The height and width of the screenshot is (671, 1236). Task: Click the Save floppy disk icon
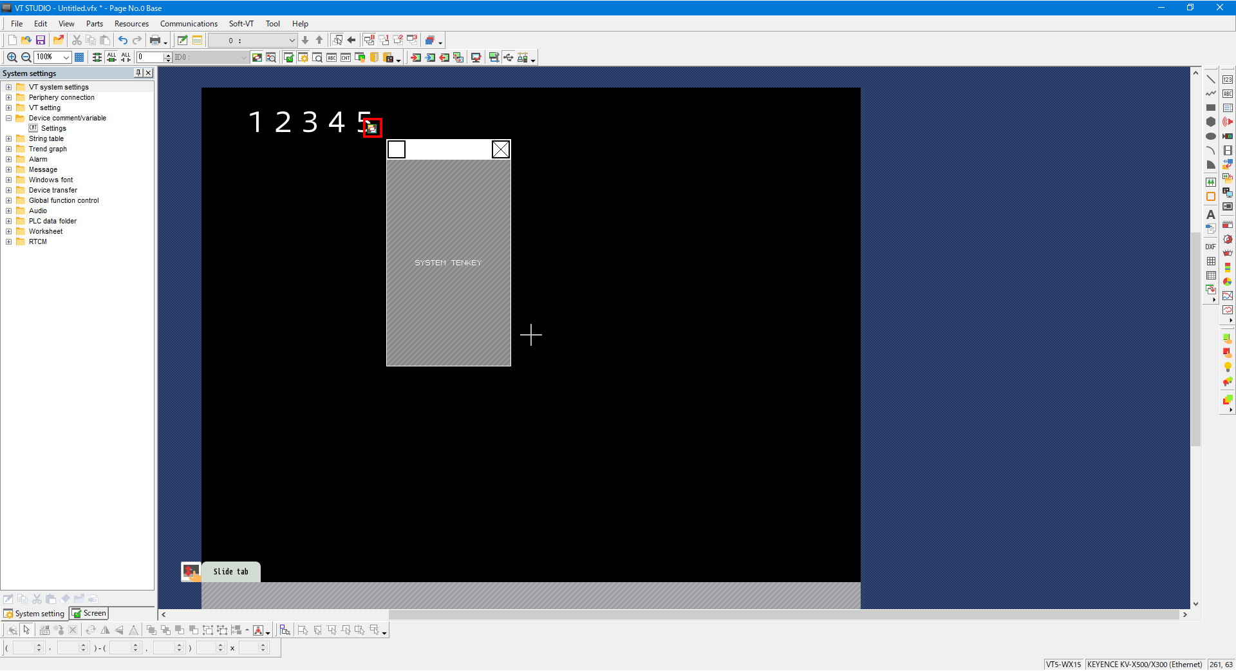click(x=41, y=41)
